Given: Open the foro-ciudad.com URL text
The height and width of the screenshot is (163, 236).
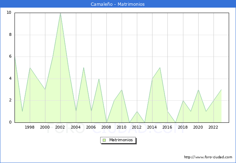Looking at the screenshot, I should click(208, 157).
